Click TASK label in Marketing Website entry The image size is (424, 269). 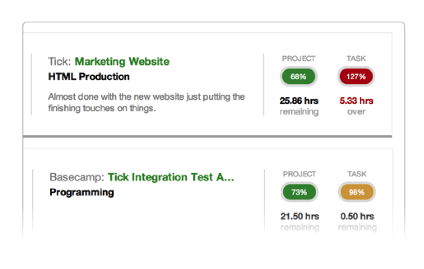pyautogui.click(x=357, y=59)
